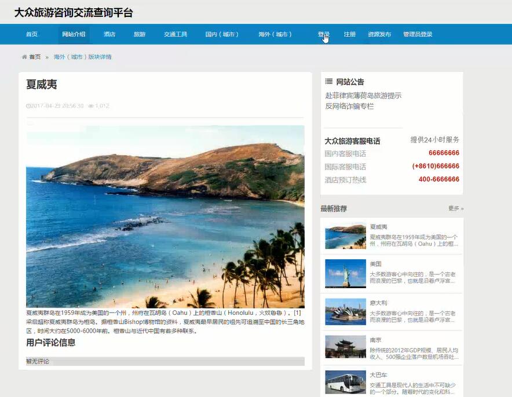Click the 南京 temple gate thumbnail
Image resolution: width=512 pixels, height=397 pixels.
345,347
